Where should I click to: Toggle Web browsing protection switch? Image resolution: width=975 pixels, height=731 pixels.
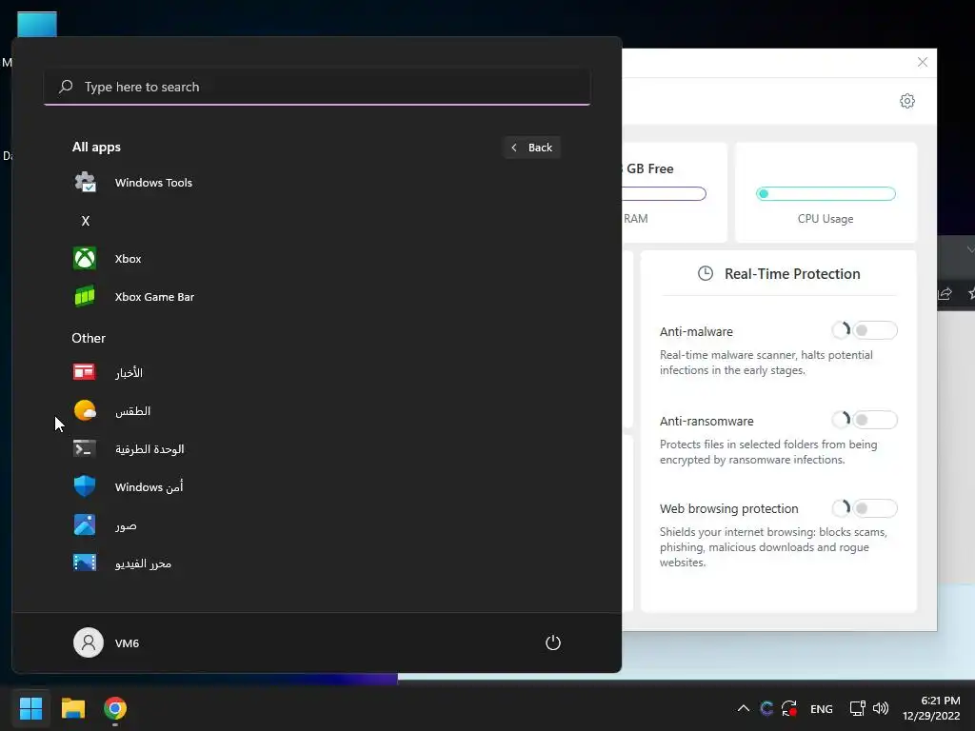pos(874,508)
